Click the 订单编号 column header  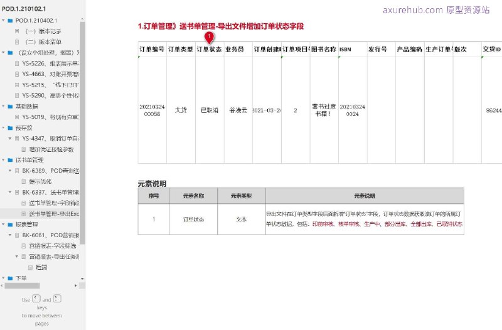tap(152, 50)
